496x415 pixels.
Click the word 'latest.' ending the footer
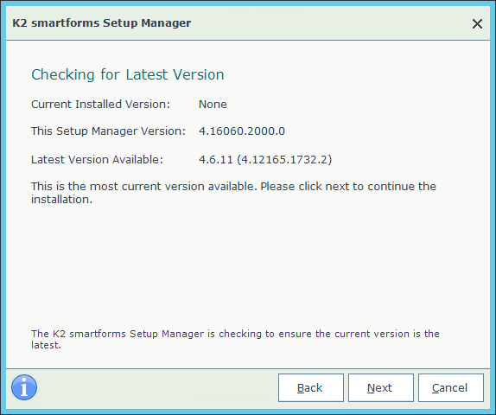(46, 345)
